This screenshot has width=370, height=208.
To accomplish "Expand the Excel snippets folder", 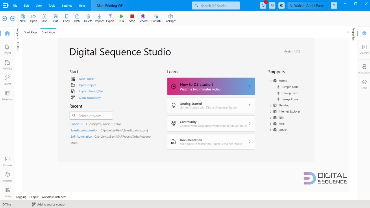I will (271, 124).
